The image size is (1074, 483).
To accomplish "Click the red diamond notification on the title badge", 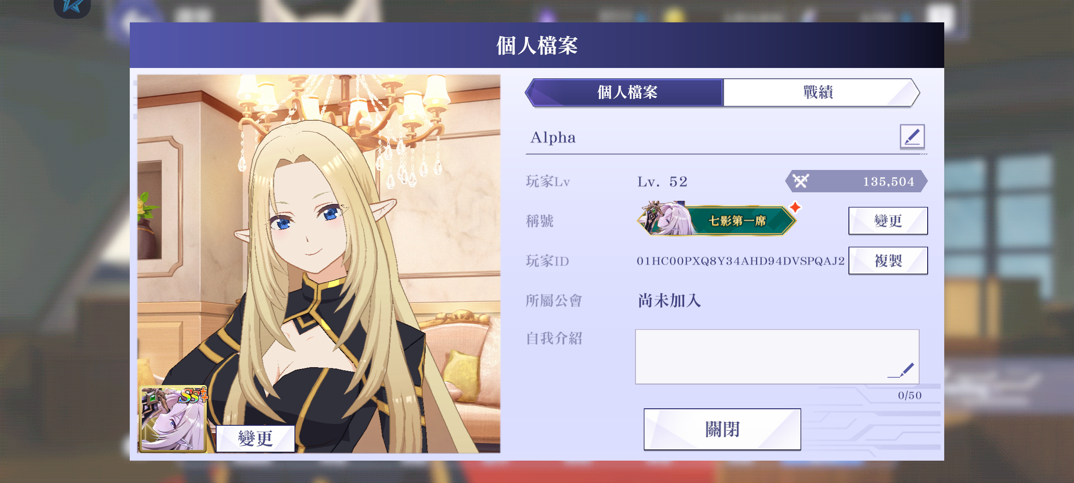I will point(795,208).
